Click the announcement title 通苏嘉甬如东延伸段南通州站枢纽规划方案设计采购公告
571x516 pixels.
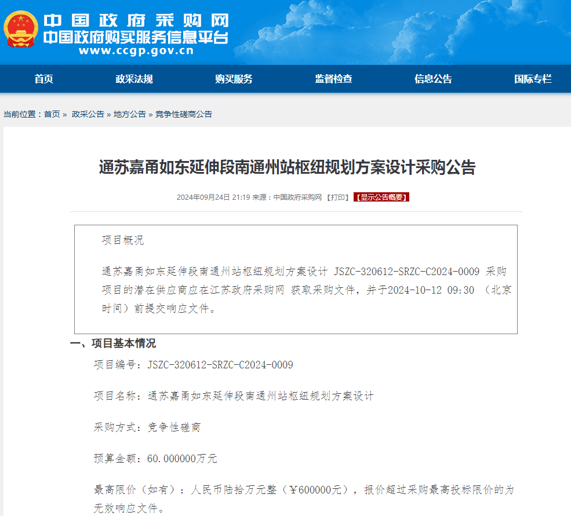(287, 167)
